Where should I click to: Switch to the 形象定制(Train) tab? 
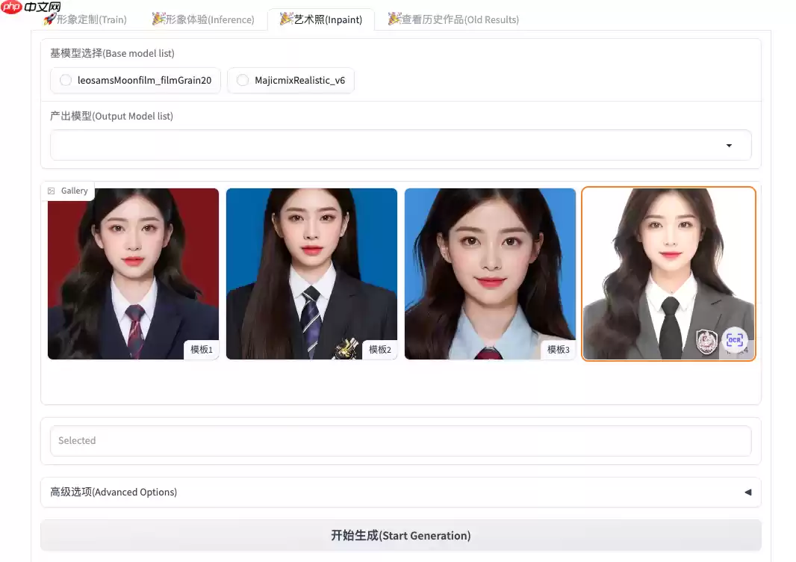[88, 21]
